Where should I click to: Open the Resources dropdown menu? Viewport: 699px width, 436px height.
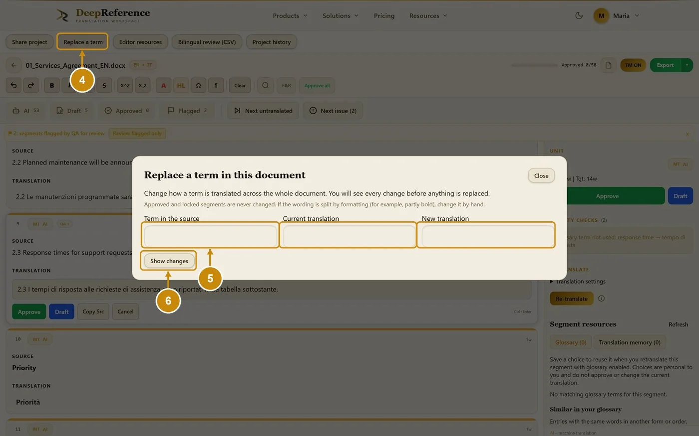(x=428, y=15)
